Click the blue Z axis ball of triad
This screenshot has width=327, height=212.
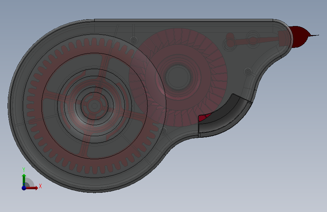[x=24, y=188]
